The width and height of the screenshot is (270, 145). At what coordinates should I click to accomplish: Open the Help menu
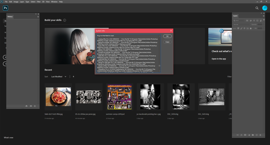(61, 2)
